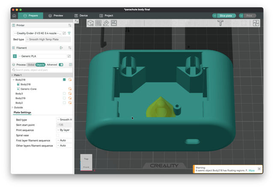Switch to the Device tab

point(81,16)
